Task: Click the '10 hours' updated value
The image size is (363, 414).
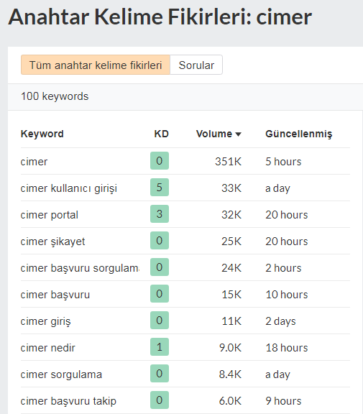Action: coord(287,295)
